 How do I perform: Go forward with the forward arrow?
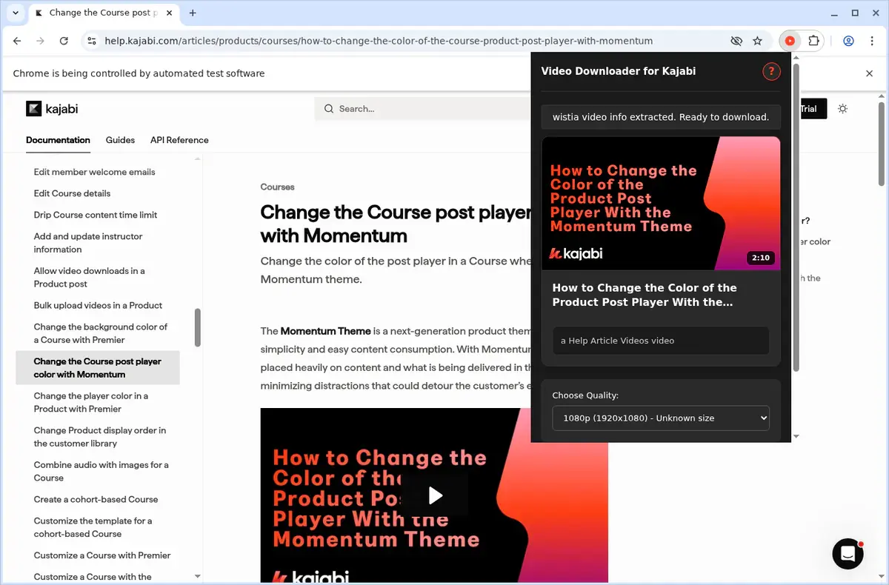(x=41, y=41)
